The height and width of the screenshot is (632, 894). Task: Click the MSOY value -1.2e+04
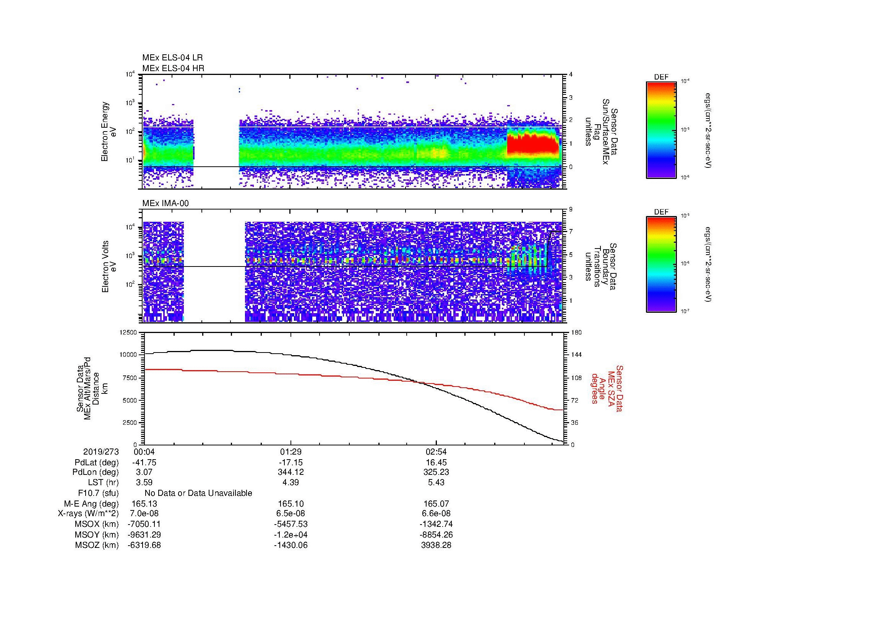point(290,535)
